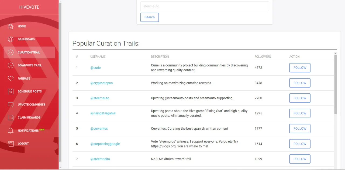Screen dimensions: 345x170
Task: Click the USERNAME column header
Action: pos(98,57)
